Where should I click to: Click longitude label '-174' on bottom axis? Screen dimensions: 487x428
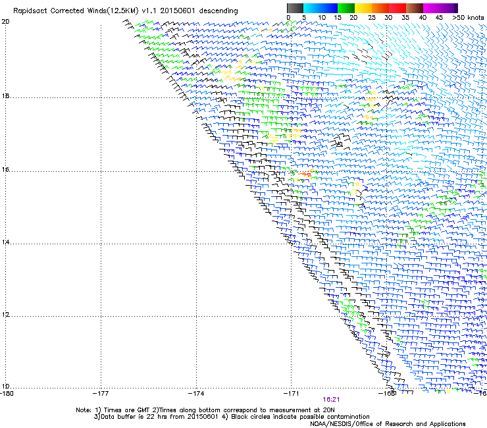(x=196, y=394)
